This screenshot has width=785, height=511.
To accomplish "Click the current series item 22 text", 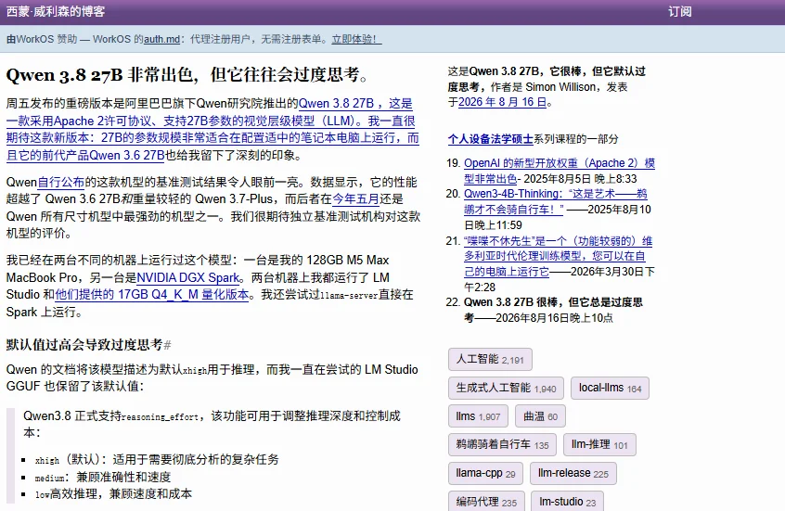I will click(553, 310).
